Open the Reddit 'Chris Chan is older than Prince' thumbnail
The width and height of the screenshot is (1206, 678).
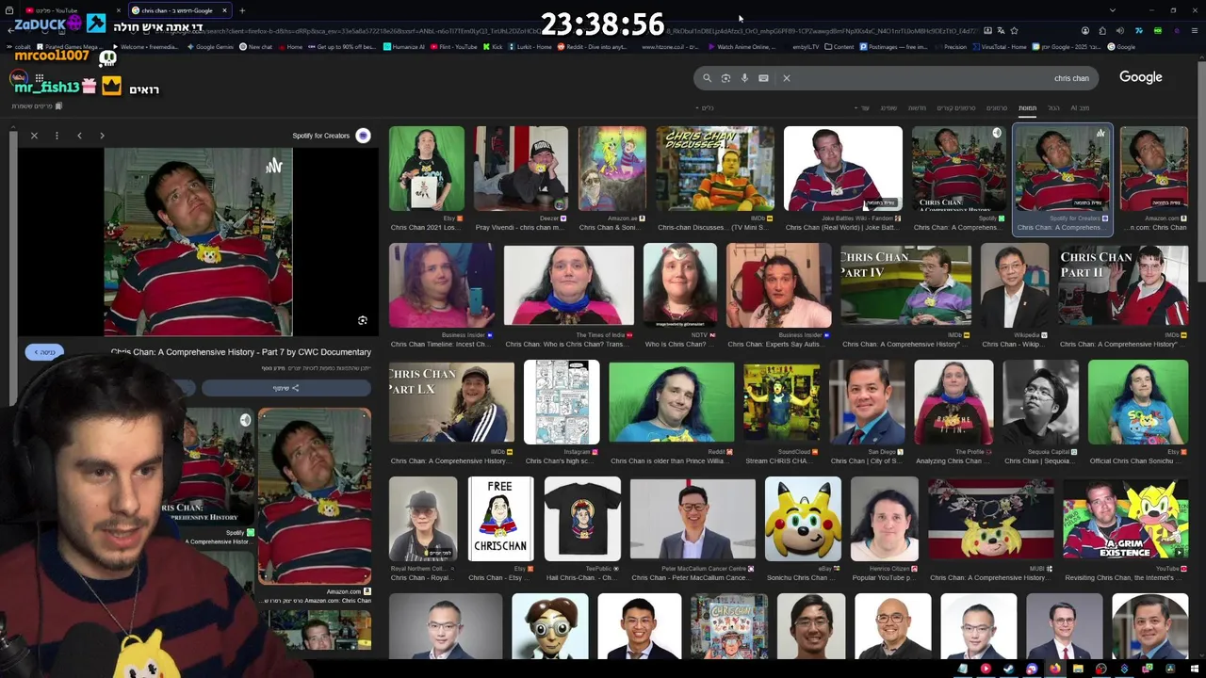coord(671,402)
